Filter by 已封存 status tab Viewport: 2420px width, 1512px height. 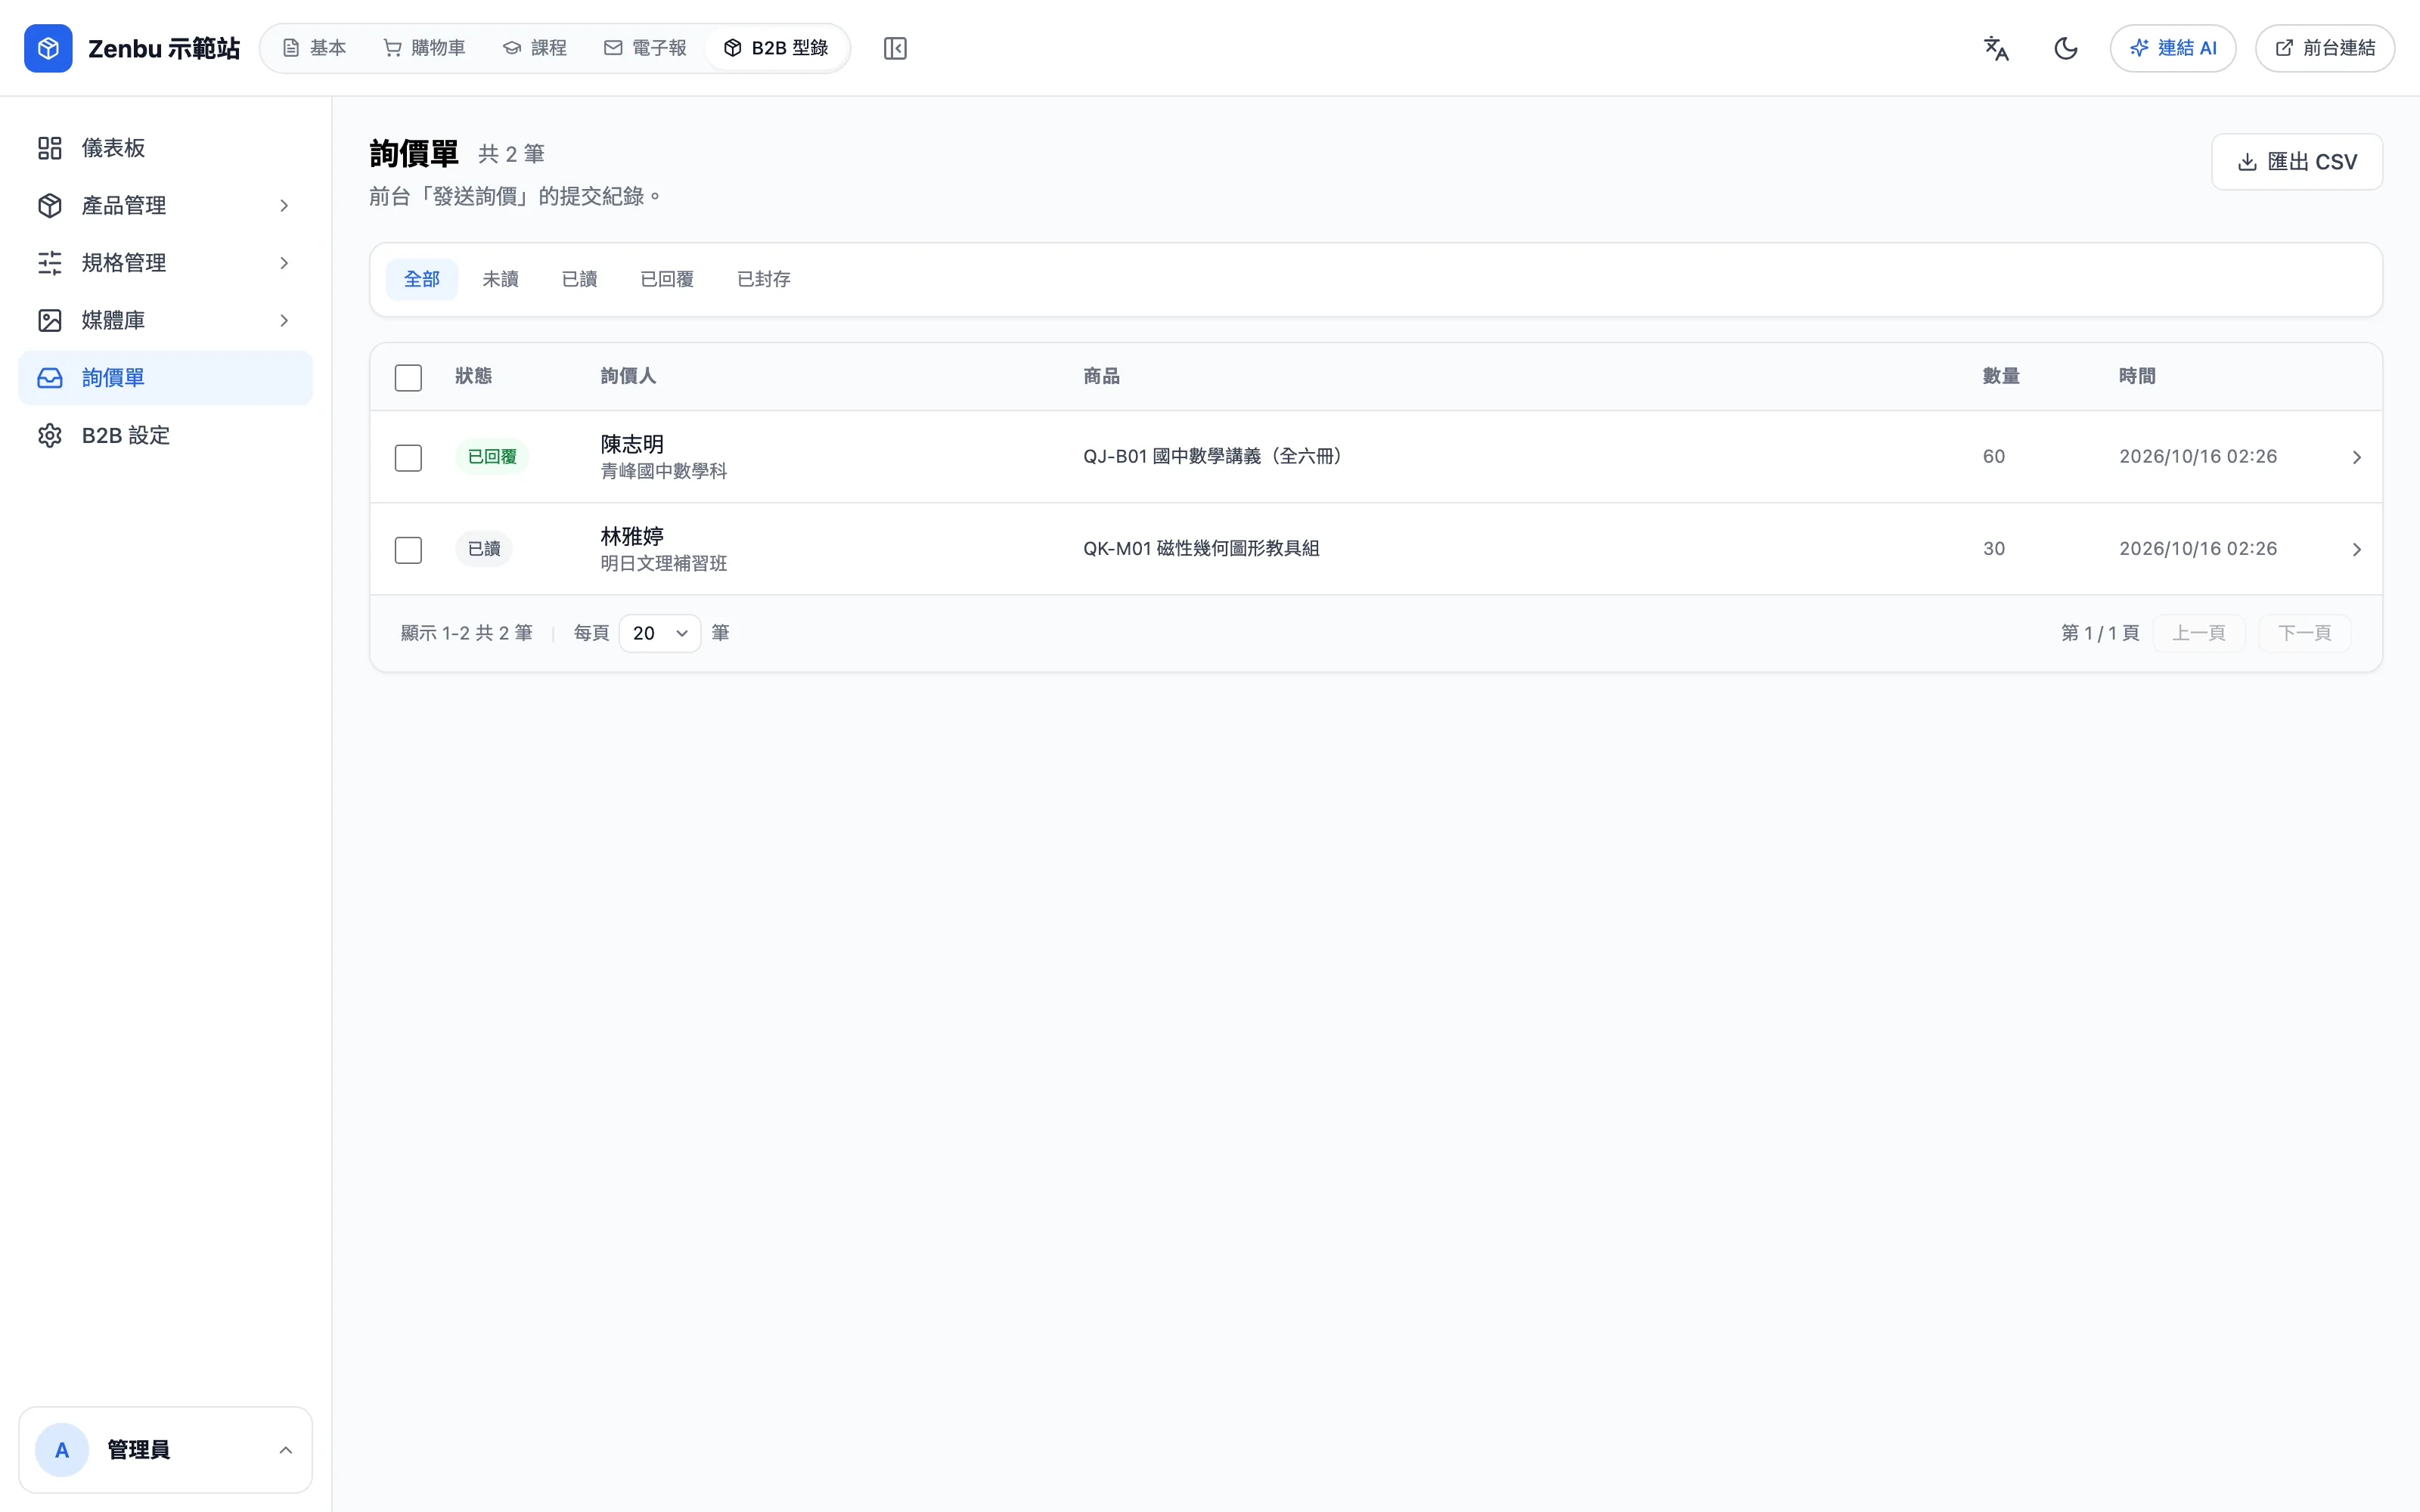[x=764, y=279]
